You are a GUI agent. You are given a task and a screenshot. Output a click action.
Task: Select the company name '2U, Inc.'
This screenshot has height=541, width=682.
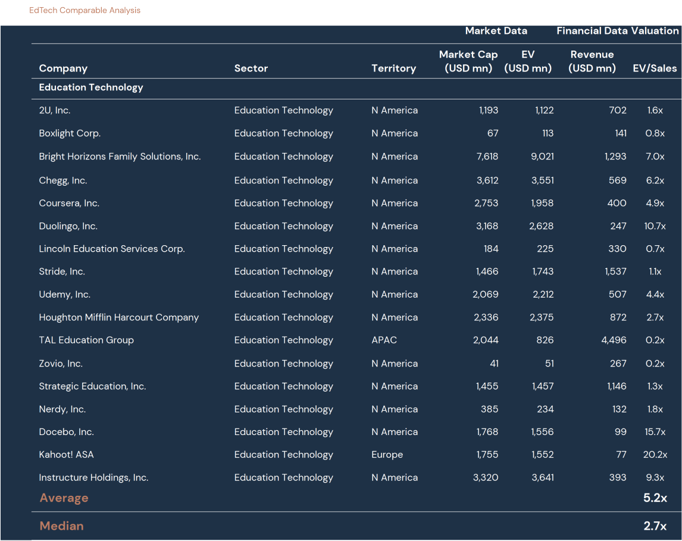click(x=55, y=111)
